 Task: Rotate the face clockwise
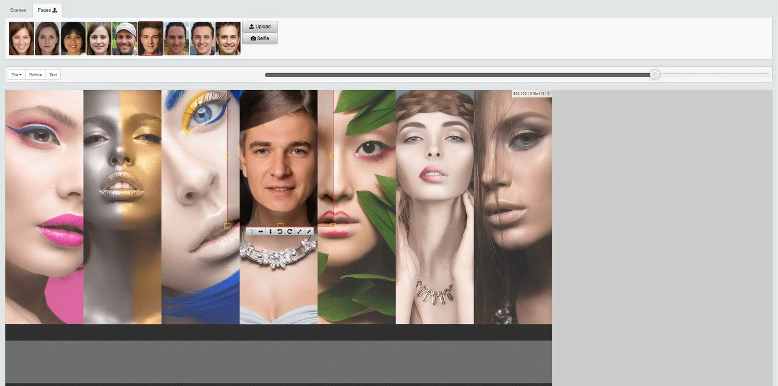[290, 232]
